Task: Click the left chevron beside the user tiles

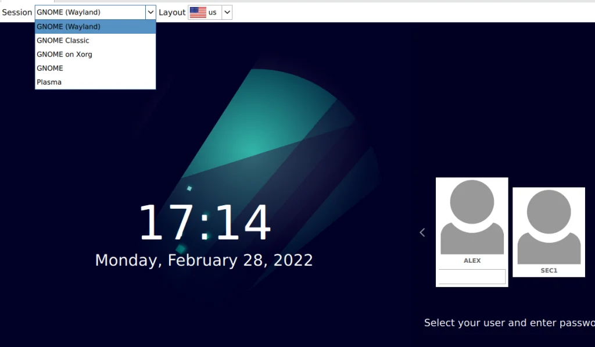Action: point(422,232)
